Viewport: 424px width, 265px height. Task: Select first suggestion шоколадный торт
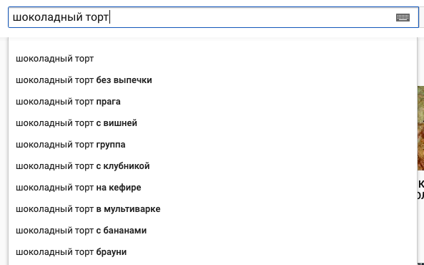point(212,59)
